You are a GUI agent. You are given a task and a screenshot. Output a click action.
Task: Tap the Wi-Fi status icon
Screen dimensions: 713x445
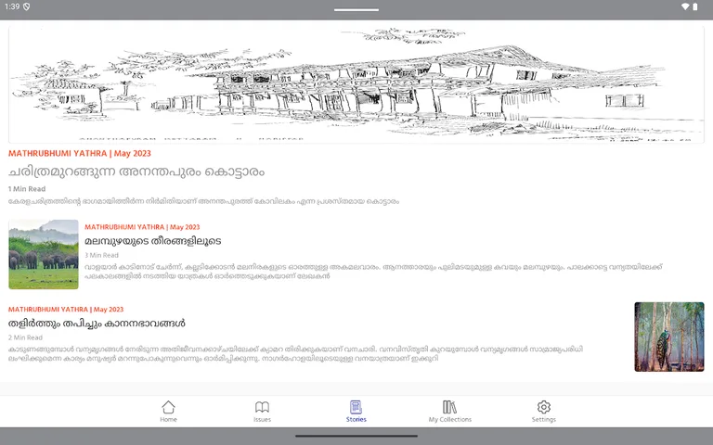[685, 6]
